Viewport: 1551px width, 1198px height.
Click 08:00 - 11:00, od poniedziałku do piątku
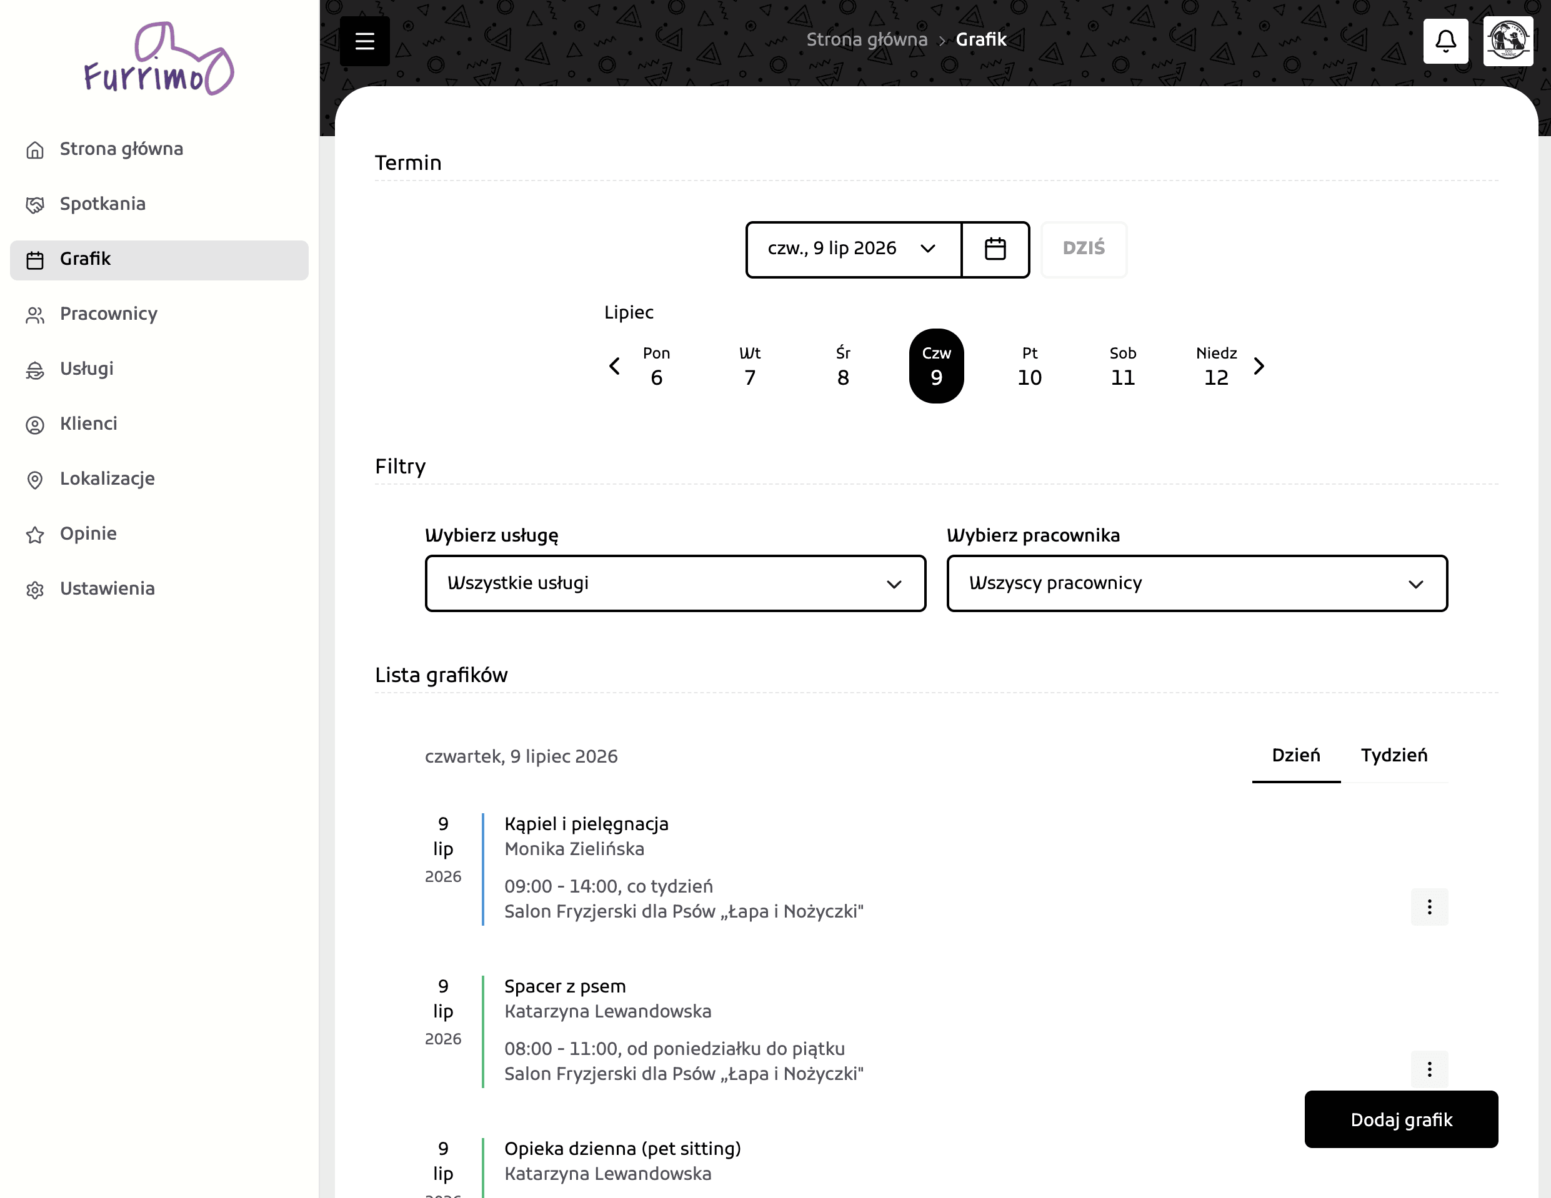click(x=675, y=1049)
